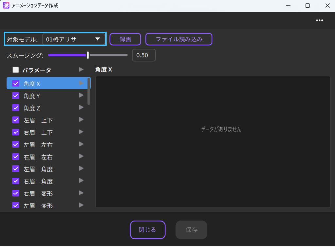Screen dimensions: 335x248
Task: Open the three-dots more options menu
Action: tap(319, 20)
